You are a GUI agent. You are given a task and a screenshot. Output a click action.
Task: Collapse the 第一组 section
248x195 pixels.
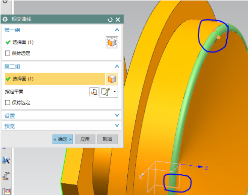pos(117,30)
